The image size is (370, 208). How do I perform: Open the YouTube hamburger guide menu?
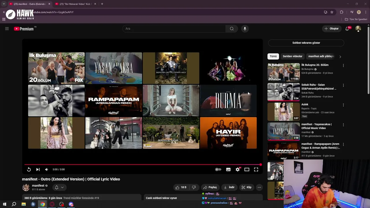click(x=7, y=29)
